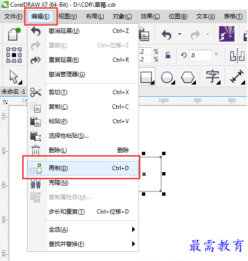Expand the 查找并替换(F) submenu

[x=83, y=244]
